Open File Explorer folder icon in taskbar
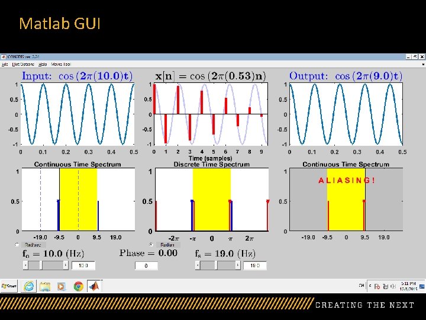Screen dimensions: 426x320 [x=45, y=286]
